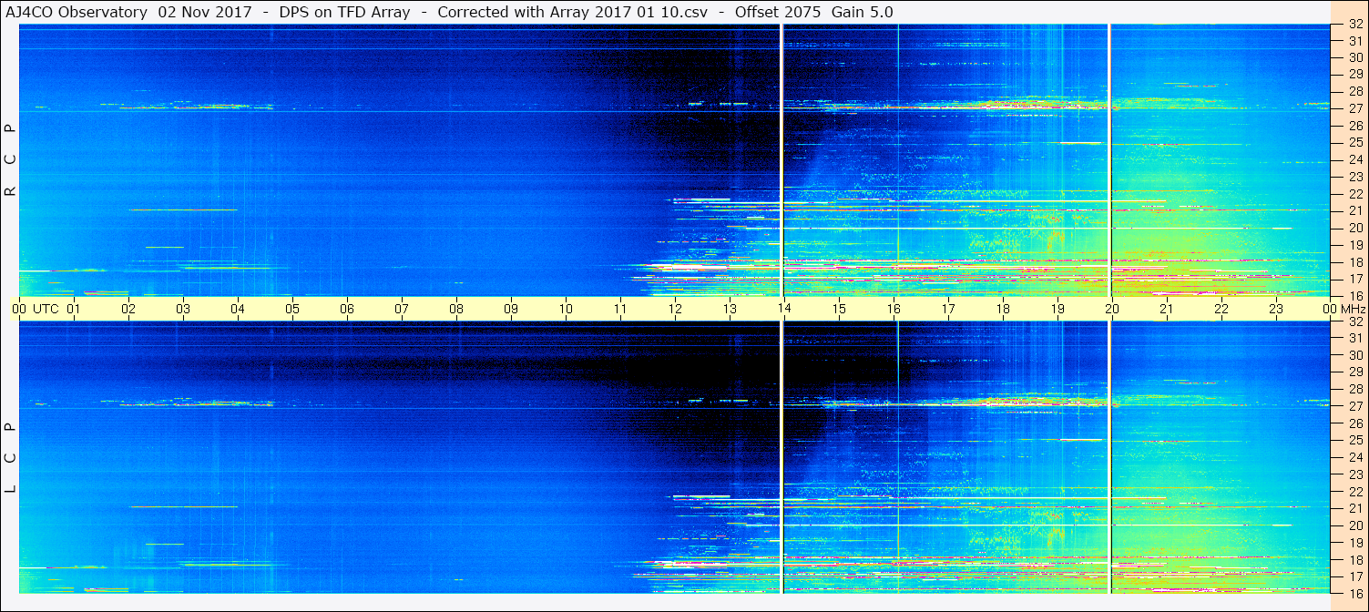
Task: Select the 23 hour mark on time axis
Action: pyautogui.click(x=1276, y=309)
